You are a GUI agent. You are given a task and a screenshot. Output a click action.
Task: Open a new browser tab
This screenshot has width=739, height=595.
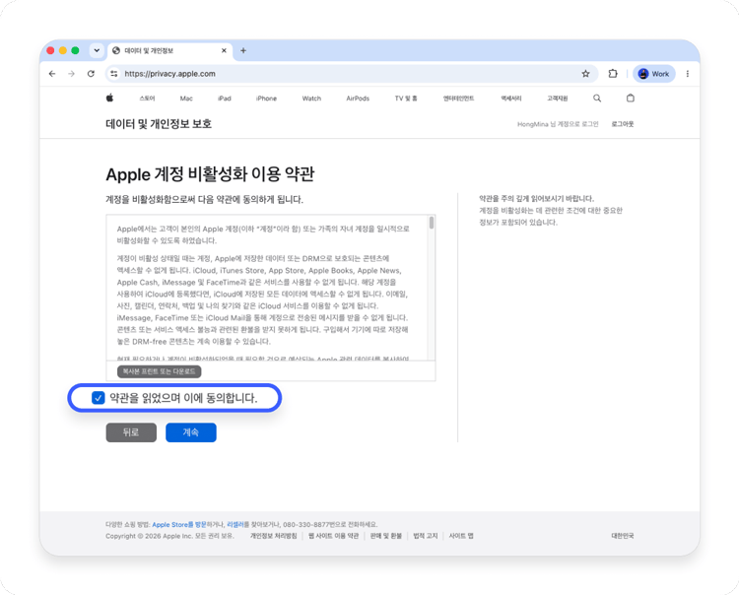(243, 50)
